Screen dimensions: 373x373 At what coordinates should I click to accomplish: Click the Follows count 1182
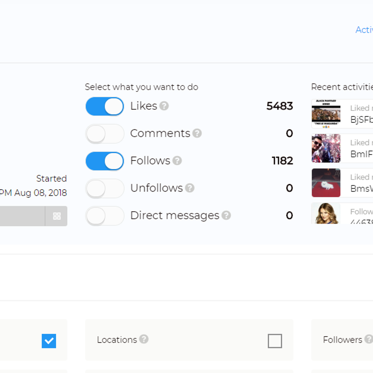(282, 161)
